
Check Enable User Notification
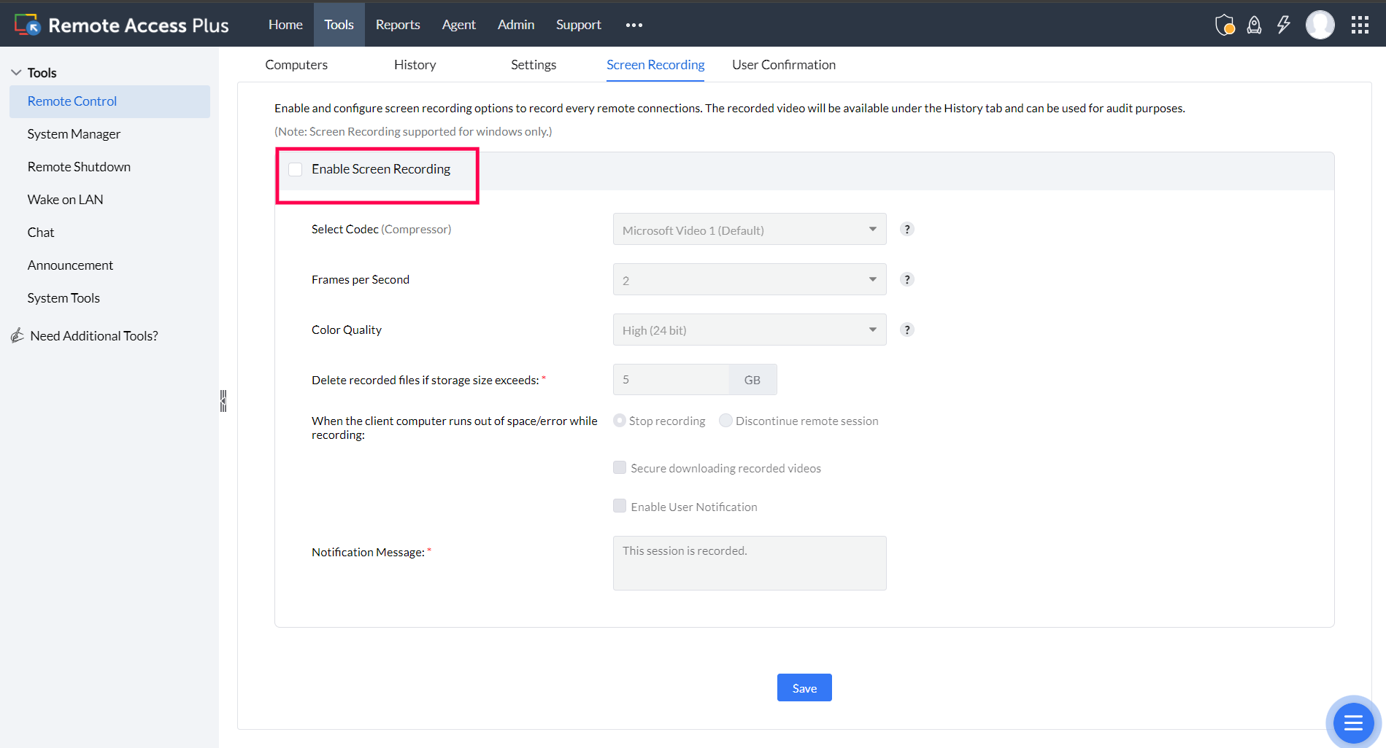620,506
